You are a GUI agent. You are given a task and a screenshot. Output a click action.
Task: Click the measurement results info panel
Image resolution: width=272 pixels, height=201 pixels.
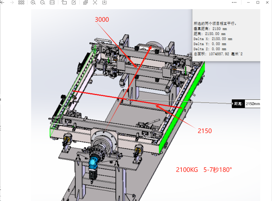[226, 35]
